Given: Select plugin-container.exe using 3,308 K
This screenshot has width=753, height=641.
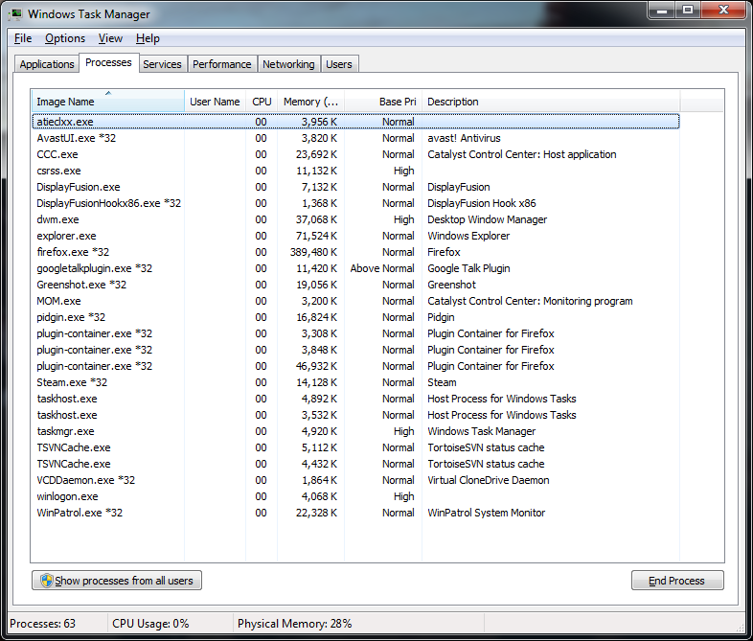Looking at the screenshot, I should (x=355, y=333).
